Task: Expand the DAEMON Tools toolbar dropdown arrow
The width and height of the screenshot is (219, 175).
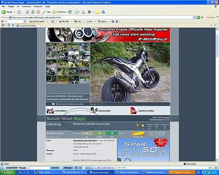Action: pos(28,168)
